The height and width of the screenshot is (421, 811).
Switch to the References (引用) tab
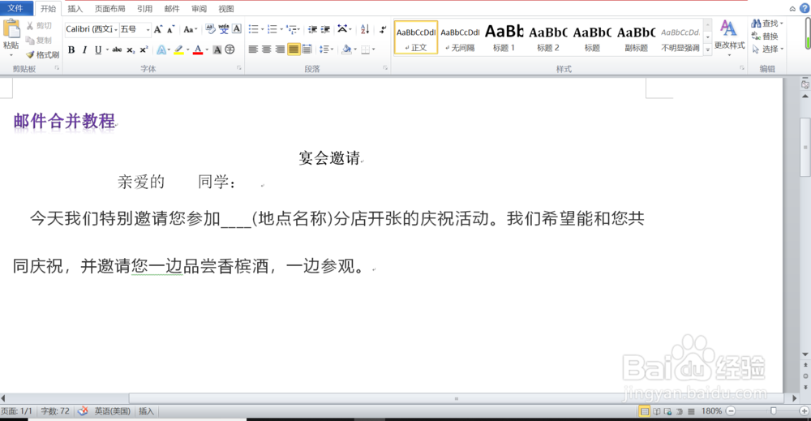click(x=145, y=9)
